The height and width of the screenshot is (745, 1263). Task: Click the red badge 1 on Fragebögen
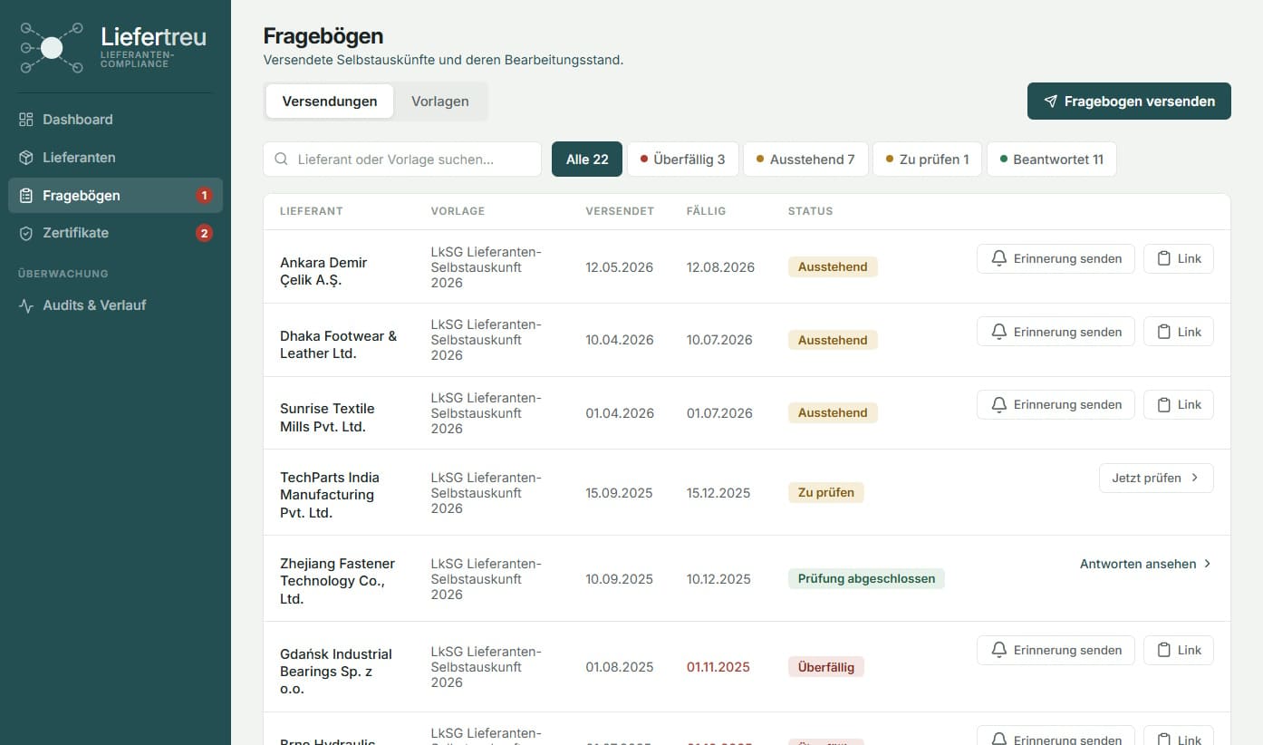tap(204, 196)
